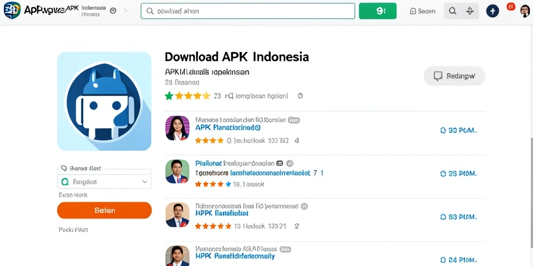
Task: Open the HPPK Flanatiokat link
Action: click(222, 214)
